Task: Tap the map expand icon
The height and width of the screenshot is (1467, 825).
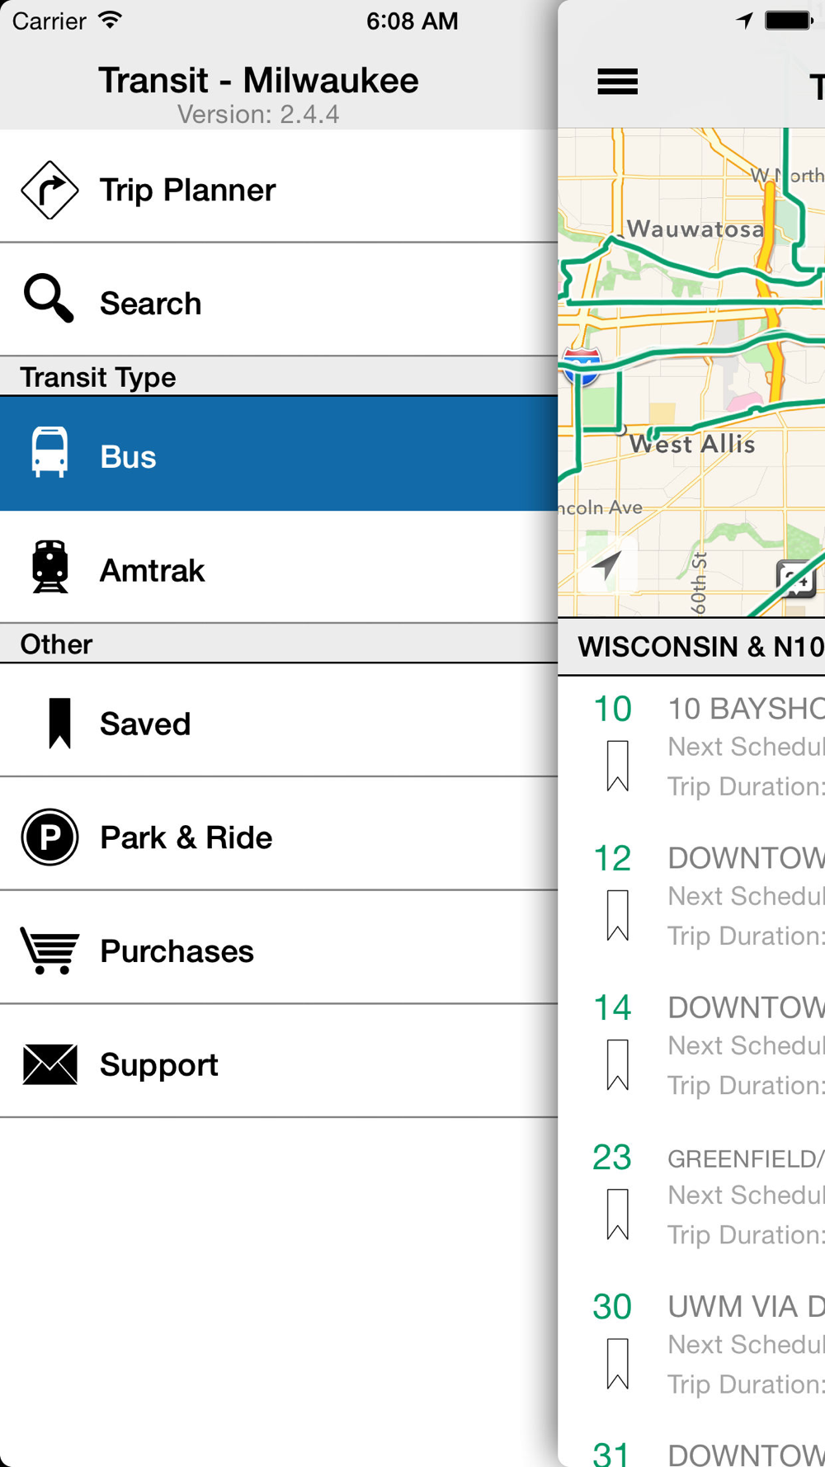Action: [795, 578]
